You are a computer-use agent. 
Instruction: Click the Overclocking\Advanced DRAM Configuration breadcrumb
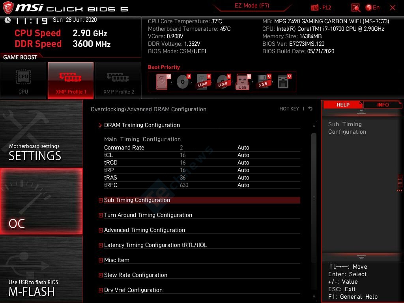pos(148,109)
